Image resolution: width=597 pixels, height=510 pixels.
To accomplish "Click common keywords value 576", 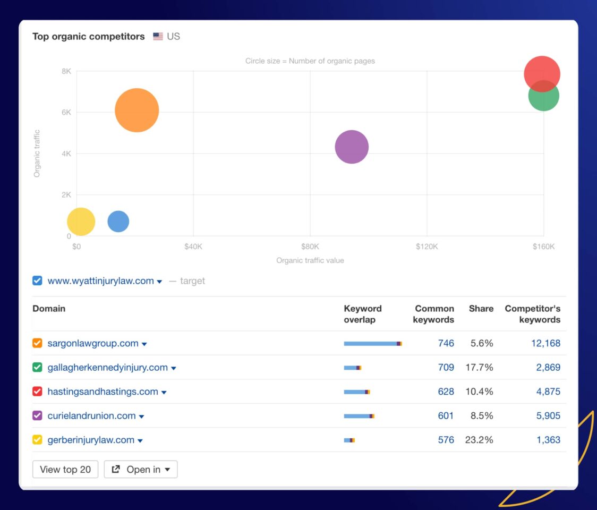I will 446,440.
